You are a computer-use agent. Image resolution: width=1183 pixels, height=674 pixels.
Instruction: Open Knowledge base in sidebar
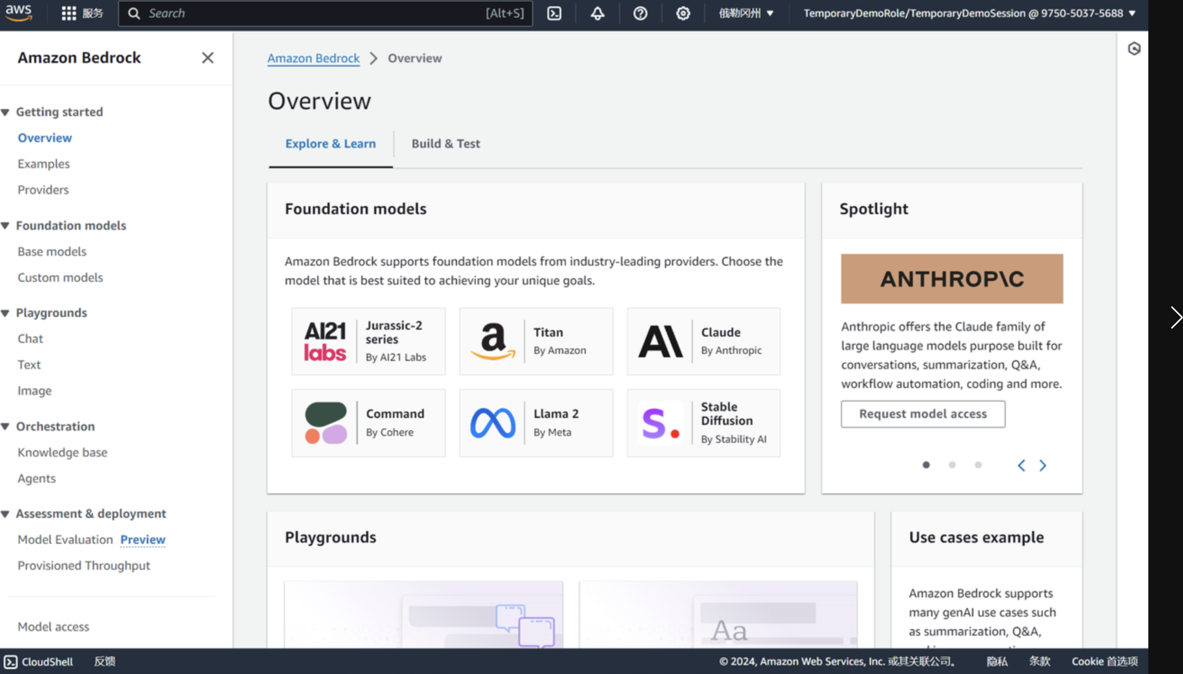click(63, 453)
